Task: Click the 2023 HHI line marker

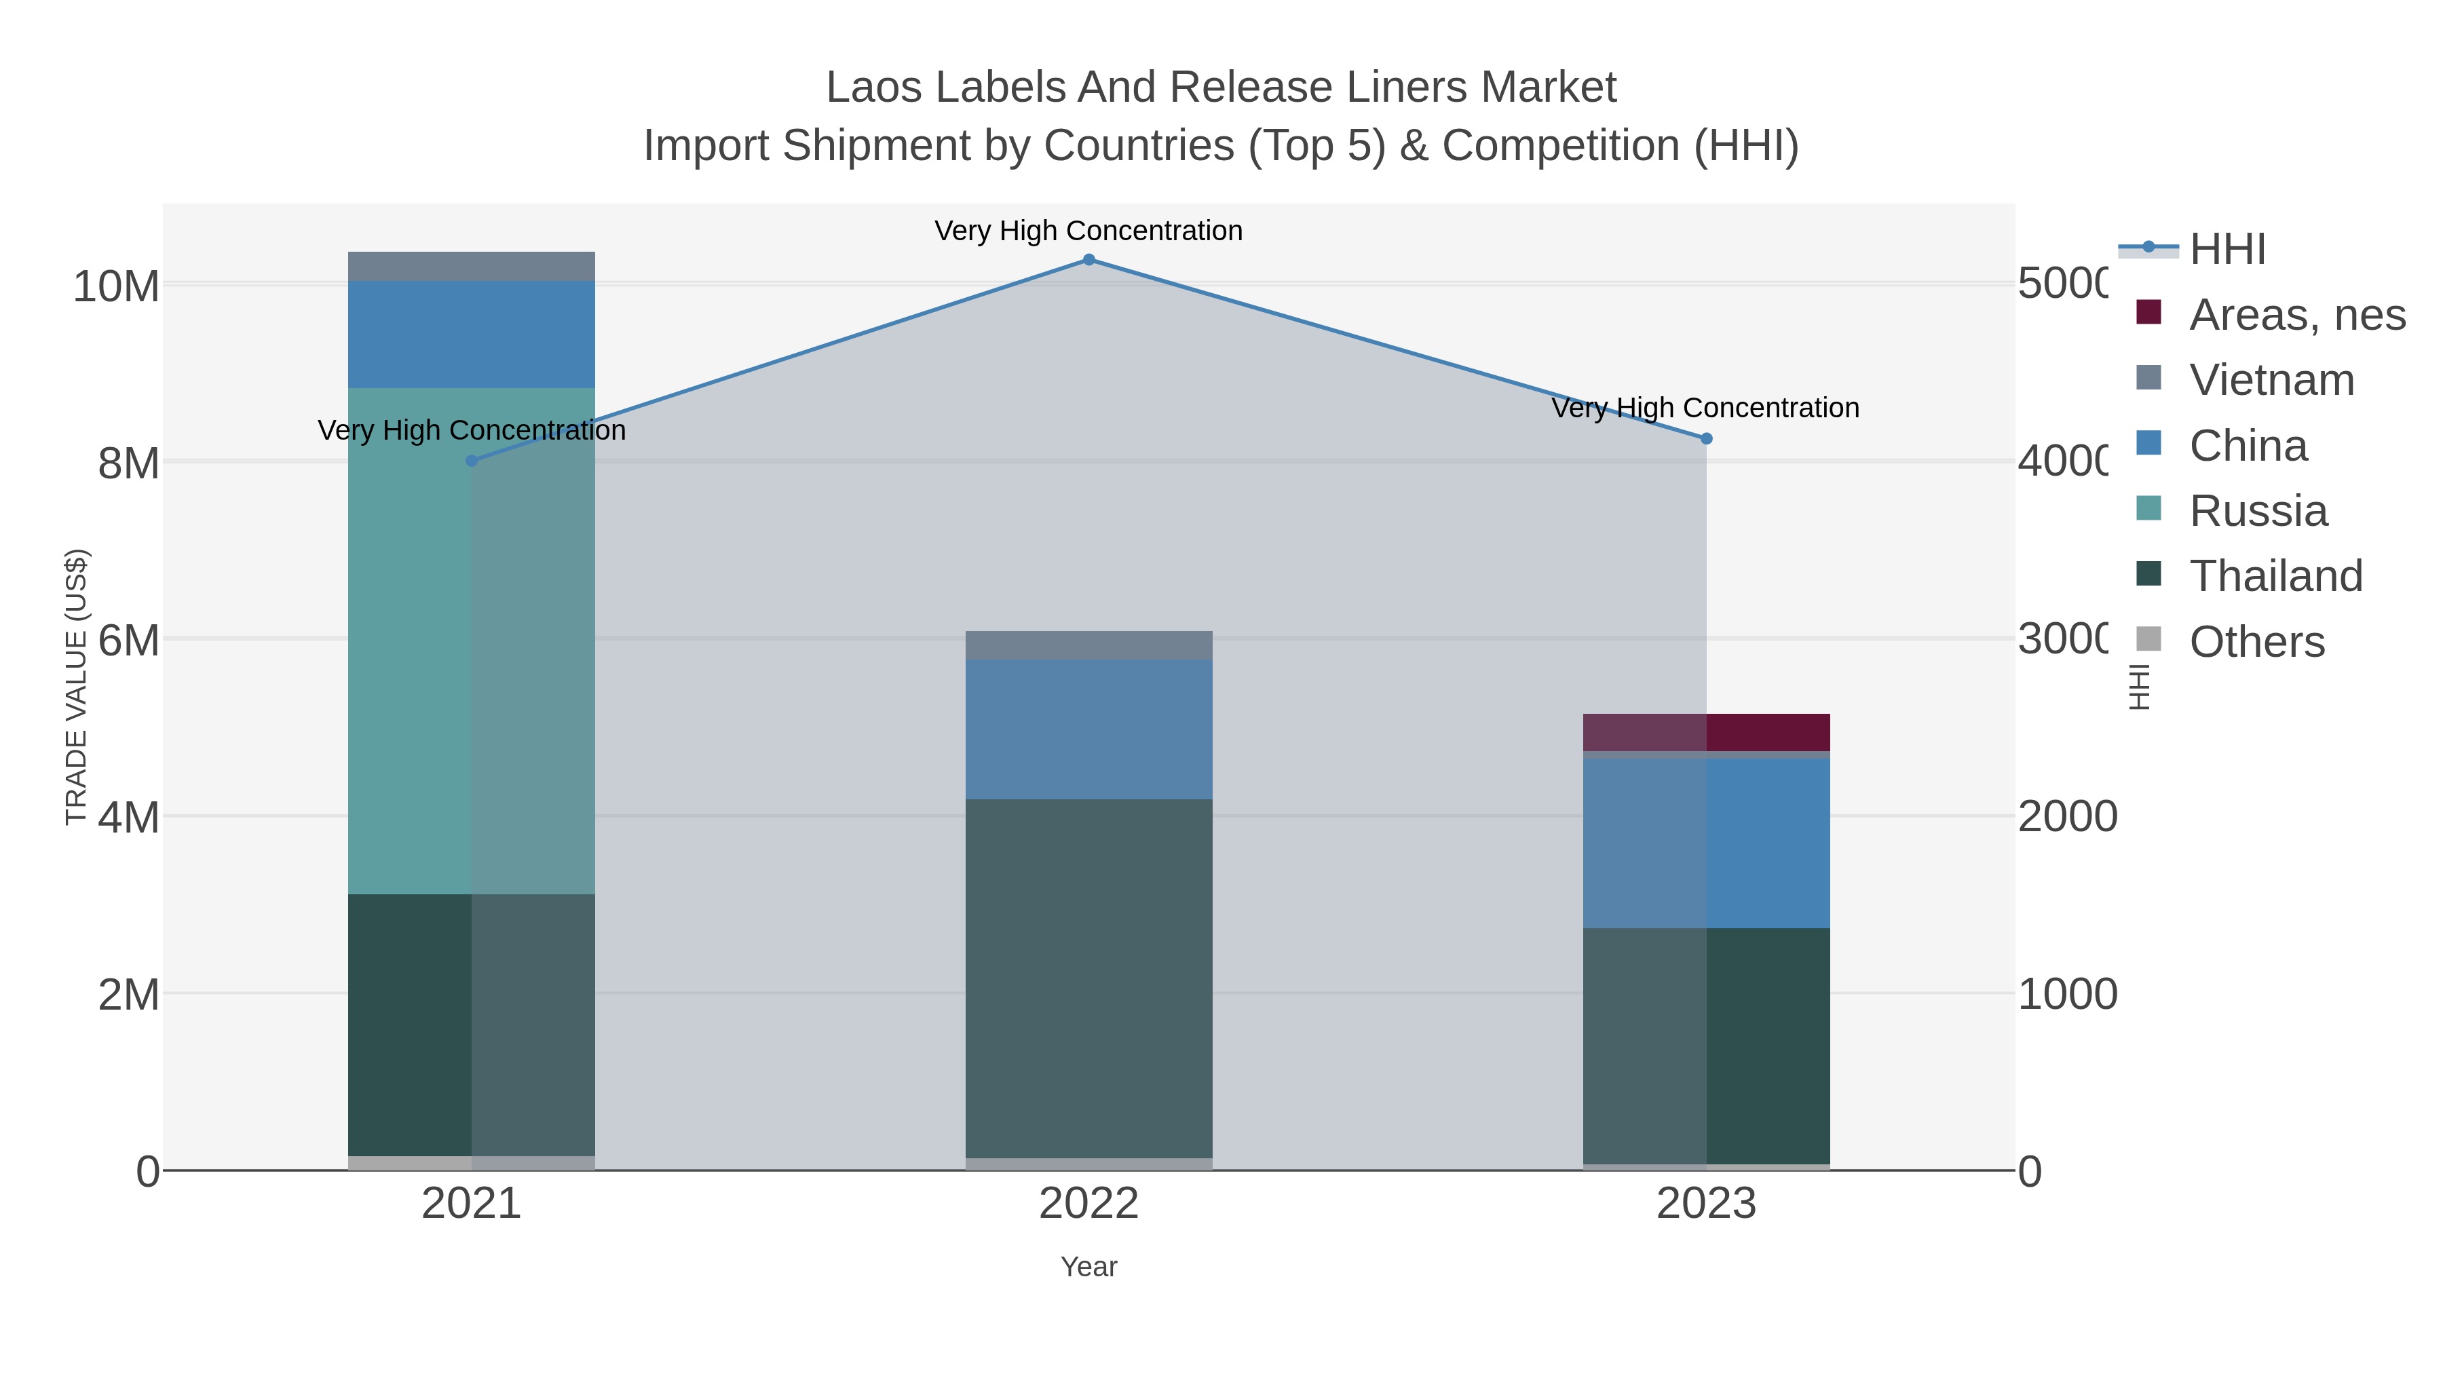Action: 1706,439
